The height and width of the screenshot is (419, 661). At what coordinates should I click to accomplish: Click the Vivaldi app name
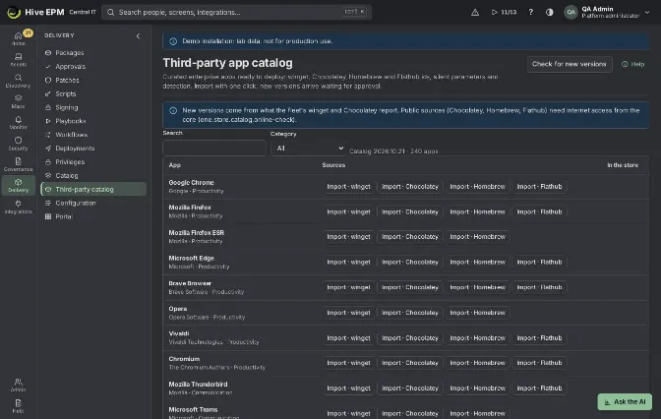pyautogui.click(x=179, y=333)
